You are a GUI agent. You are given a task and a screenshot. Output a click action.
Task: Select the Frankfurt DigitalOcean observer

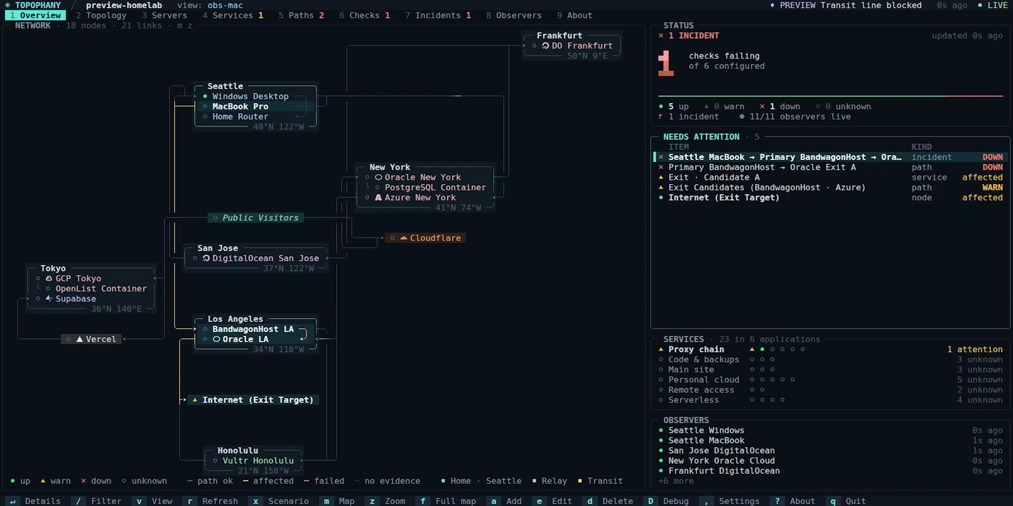coord(831,471)
